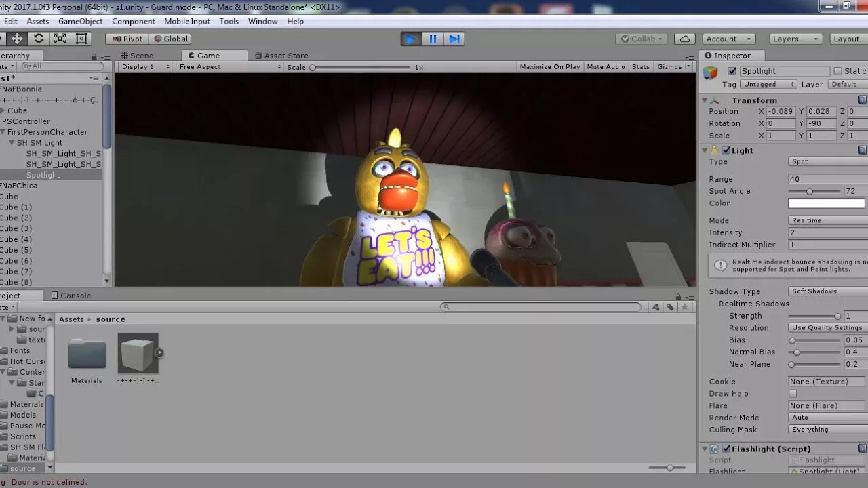Open the Layers dropdown button
The width and height of the screenshot is (868, 488).
pos(795,39)
